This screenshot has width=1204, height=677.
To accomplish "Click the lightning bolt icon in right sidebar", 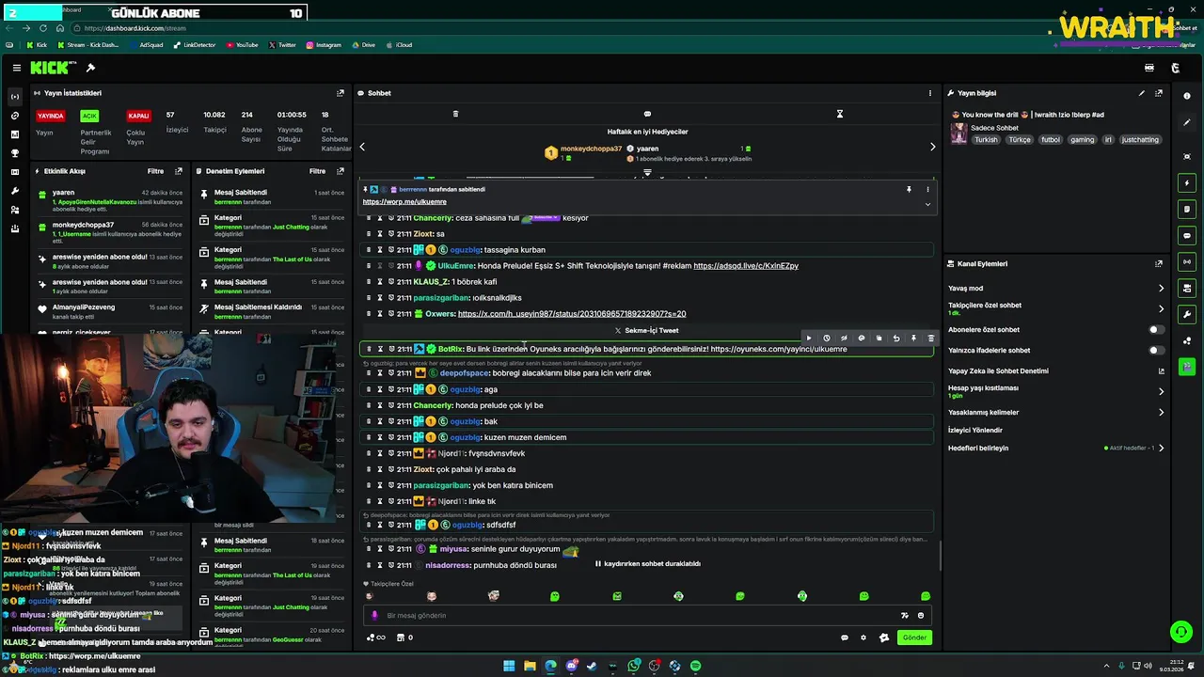I will click(x=1187, y=182).
